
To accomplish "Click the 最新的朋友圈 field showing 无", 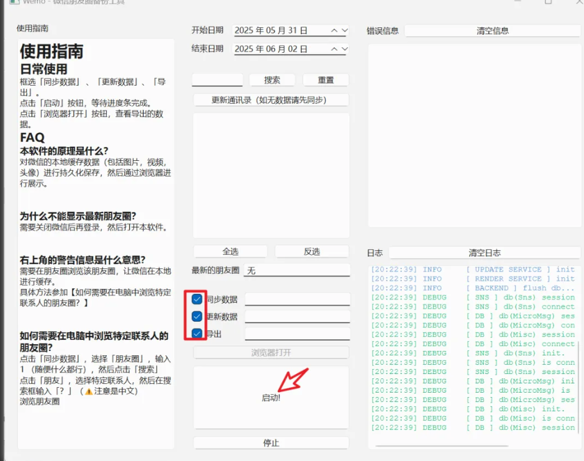I will [297, 270].
